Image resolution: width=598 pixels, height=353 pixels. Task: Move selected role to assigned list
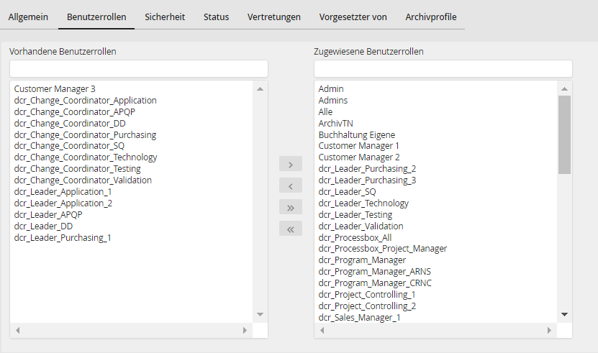[290, 165]
